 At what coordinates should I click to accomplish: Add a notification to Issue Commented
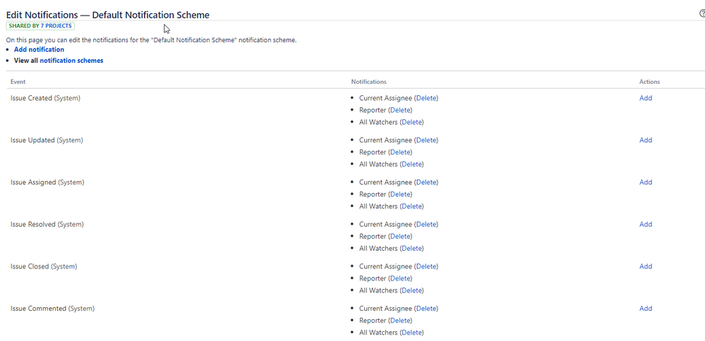646,309
